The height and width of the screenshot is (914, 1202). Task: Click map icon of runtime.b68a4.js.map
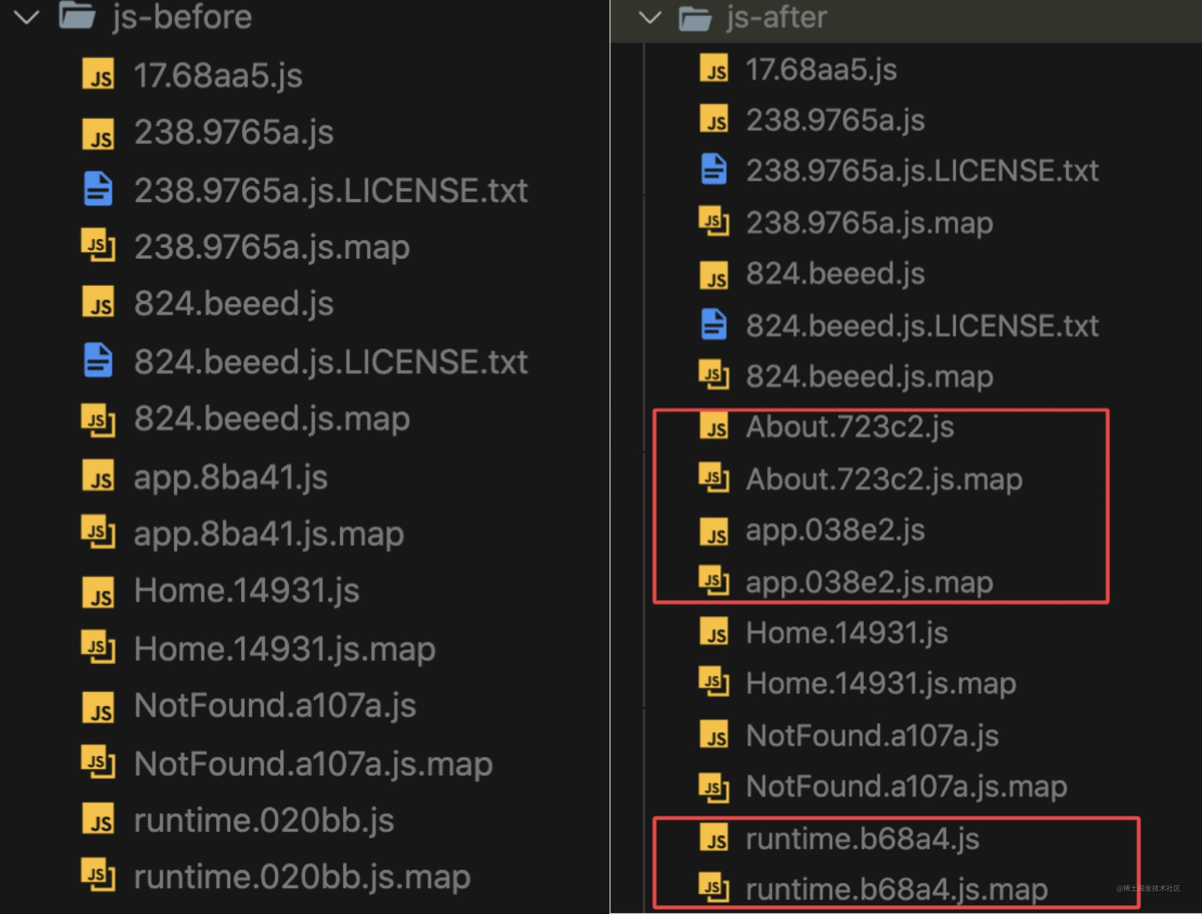click(x=714, y=887)
